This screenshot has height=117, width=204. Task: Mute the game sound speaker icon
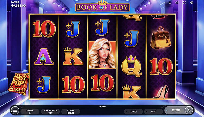pyautogui.click(x=177, y=2)
